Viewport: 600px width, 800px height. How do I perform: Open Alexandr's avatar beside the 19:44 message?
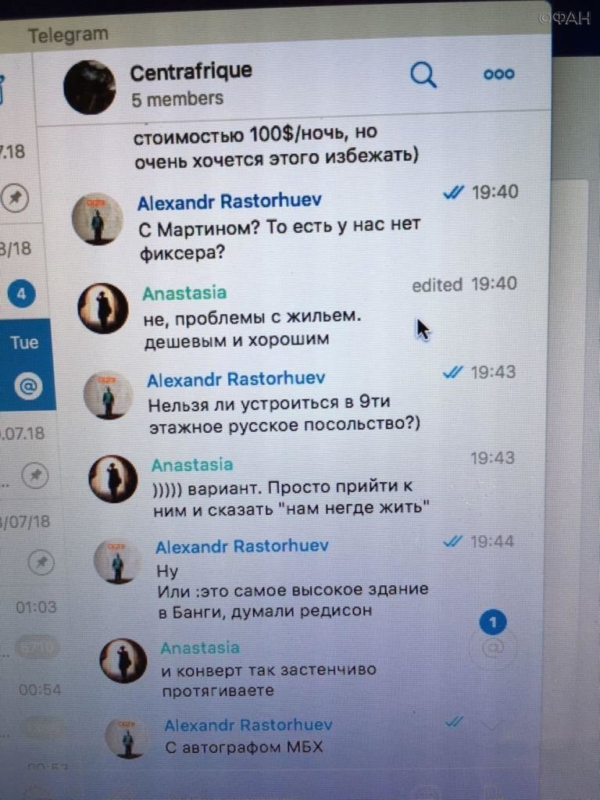[118, 561]
